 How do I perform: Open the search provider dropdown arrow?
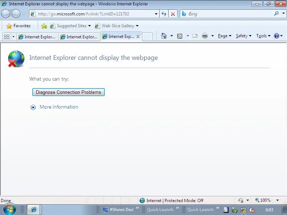coord(283,14)
